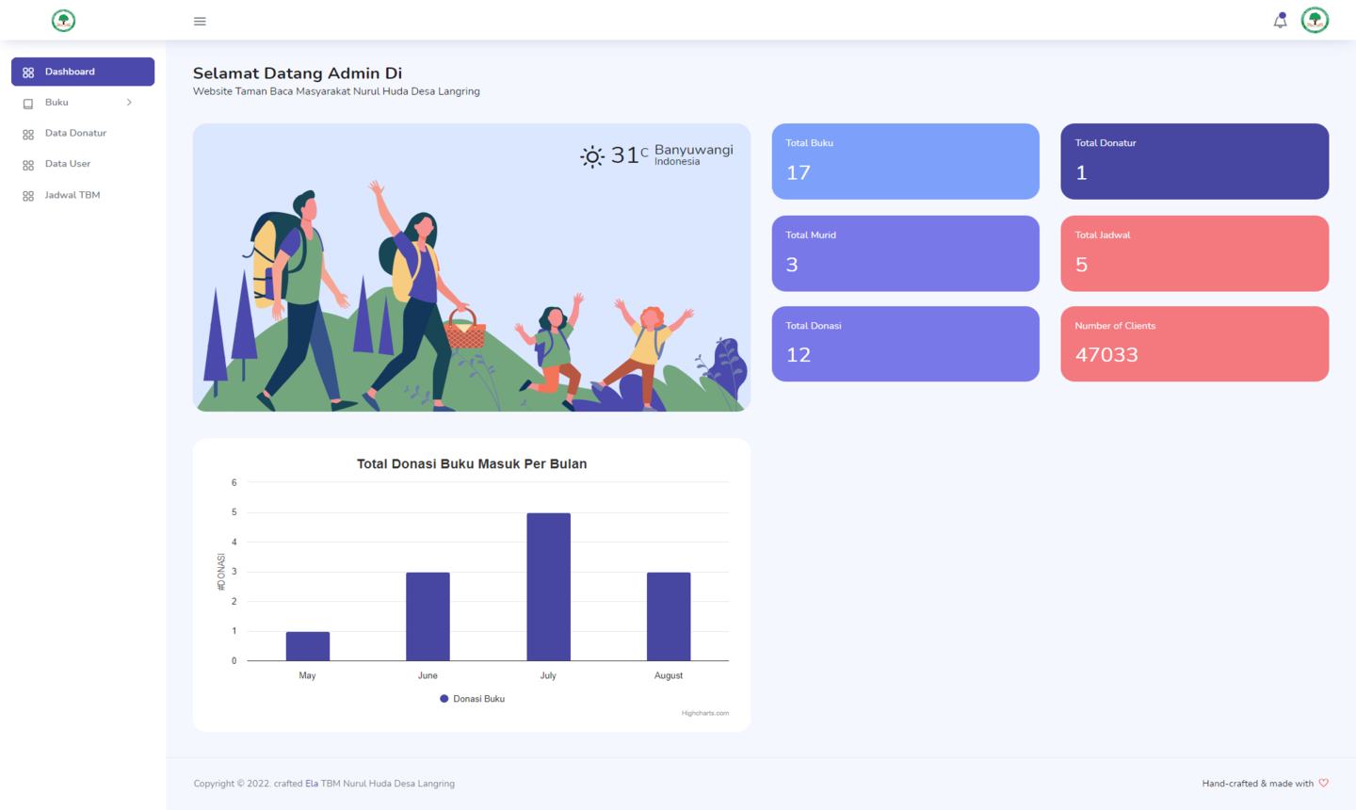Select the Total Buku card
Image resolution: width=1356 pixels, height=810 pixels.
tap(905, 161)
